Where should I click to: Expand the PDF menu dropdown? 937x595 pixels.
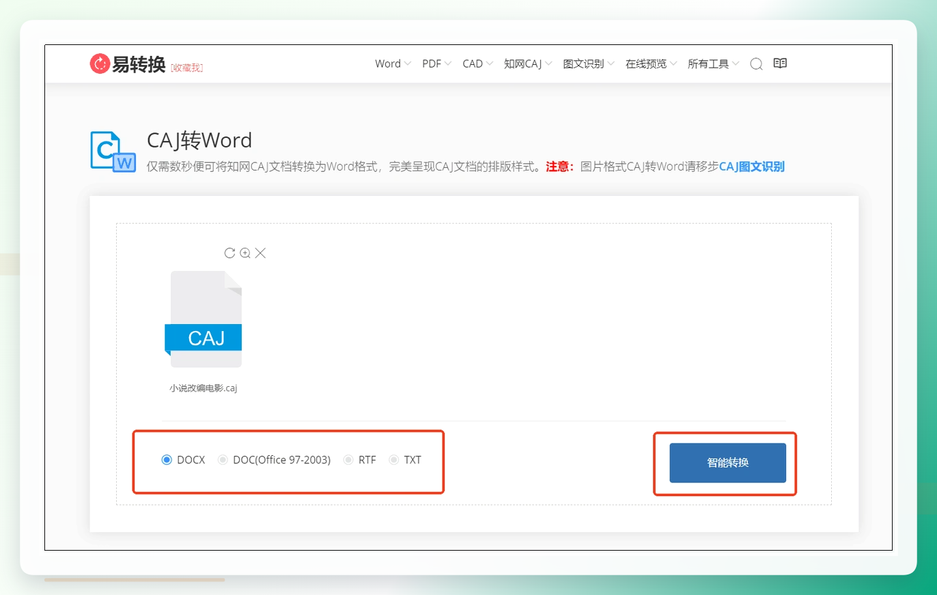coord(436,63)
